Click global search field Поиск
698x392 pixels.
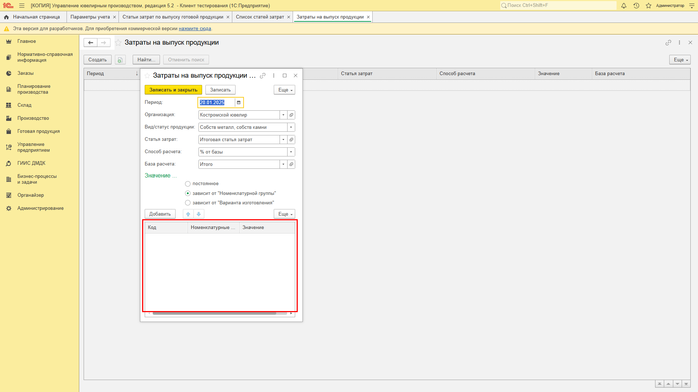(x=558, y=5)
